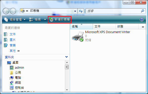148x94 pixels.
Task: Show more columns via » chevron in header
Action: (x=143, y=27)
